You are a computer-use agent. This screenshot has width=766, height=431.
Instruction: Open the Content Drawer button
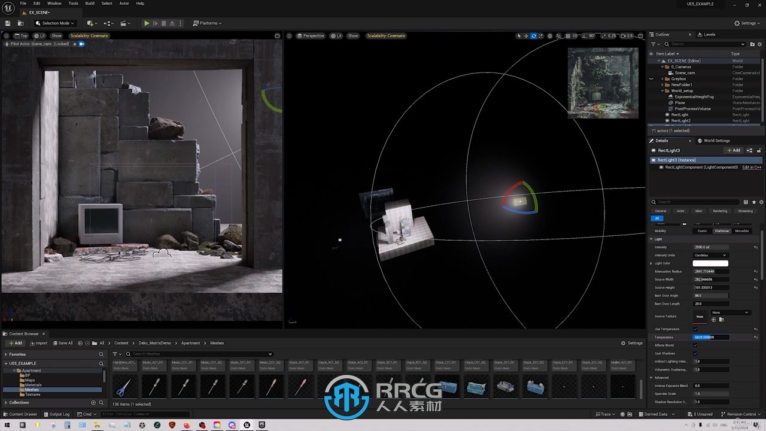click(20, 414)
